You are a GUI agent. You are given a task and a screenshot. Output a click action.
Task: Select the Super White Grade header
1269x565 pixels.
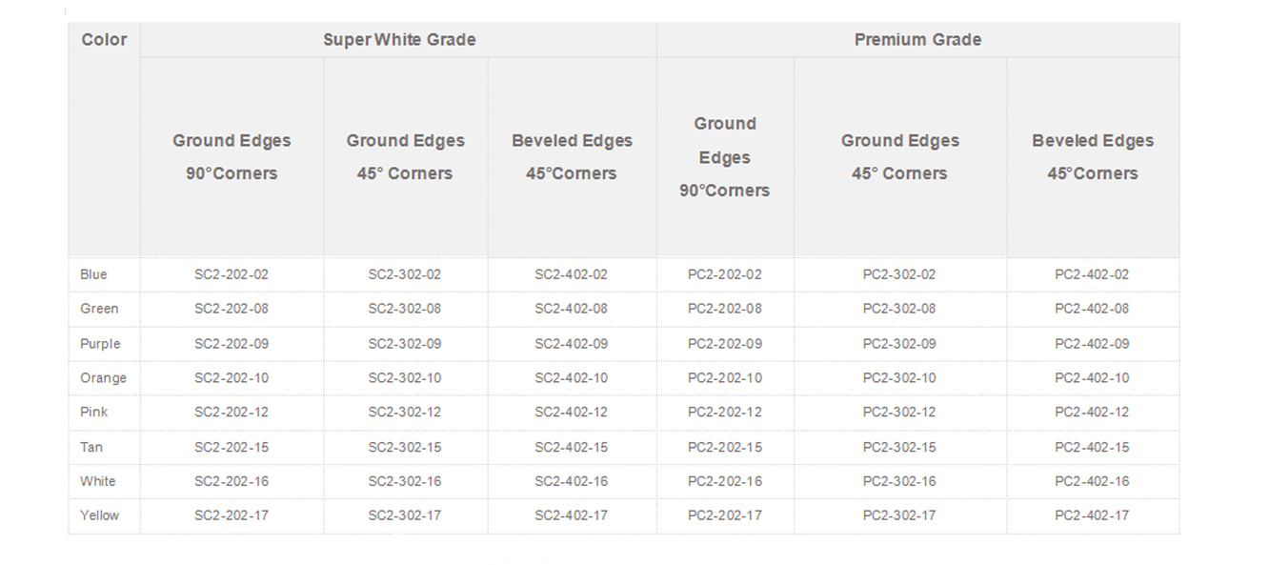[x=399, y=39]
